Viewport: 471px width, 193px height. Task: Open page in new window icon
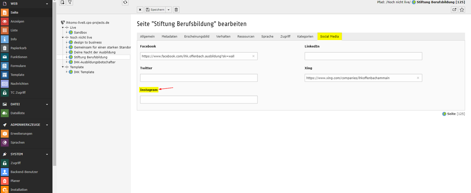pyautogui.click(x=454, y=10)
